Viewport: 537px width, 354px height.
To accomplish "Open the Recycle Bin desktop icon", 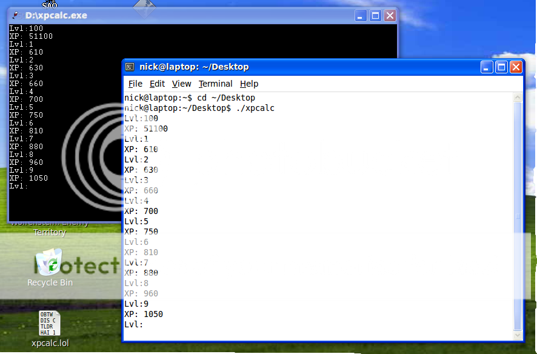I will [50, 264].
